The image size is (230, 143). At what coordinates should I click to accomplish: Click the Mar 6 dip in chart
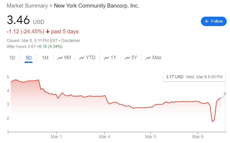click(x=213, y=121)
